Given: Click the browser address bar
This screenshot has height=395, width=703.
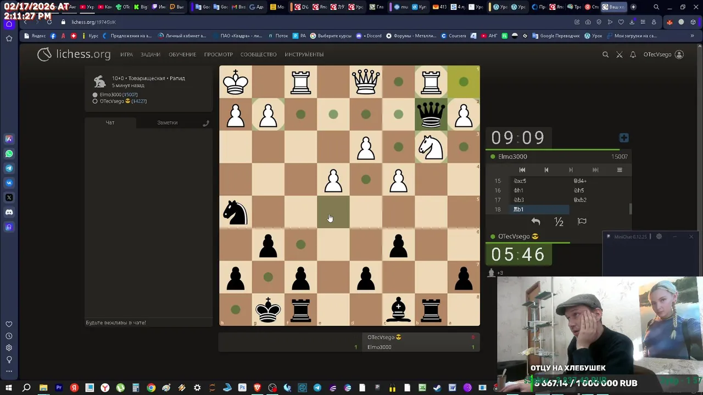Looking at the screenshot, I should point(319,22).
